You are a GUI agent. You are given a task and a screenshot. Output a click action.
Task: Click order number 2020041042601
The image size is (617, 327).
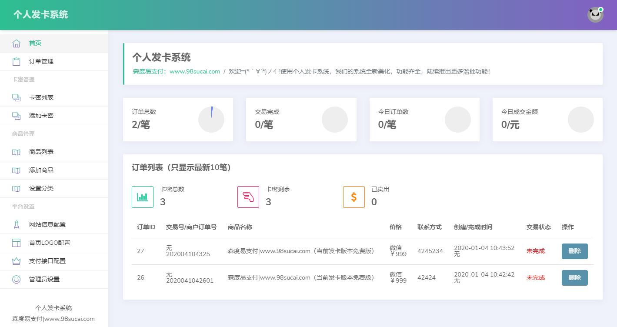coord(190,280)
